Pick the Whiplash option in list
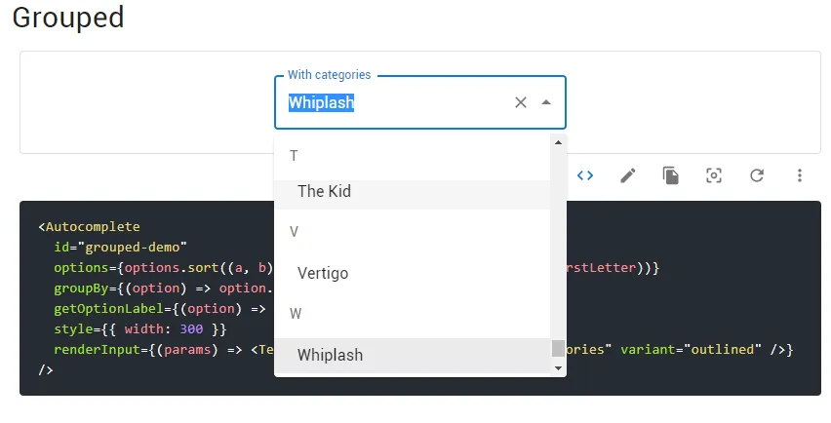 pyautogui.click(x=330, y=356)
